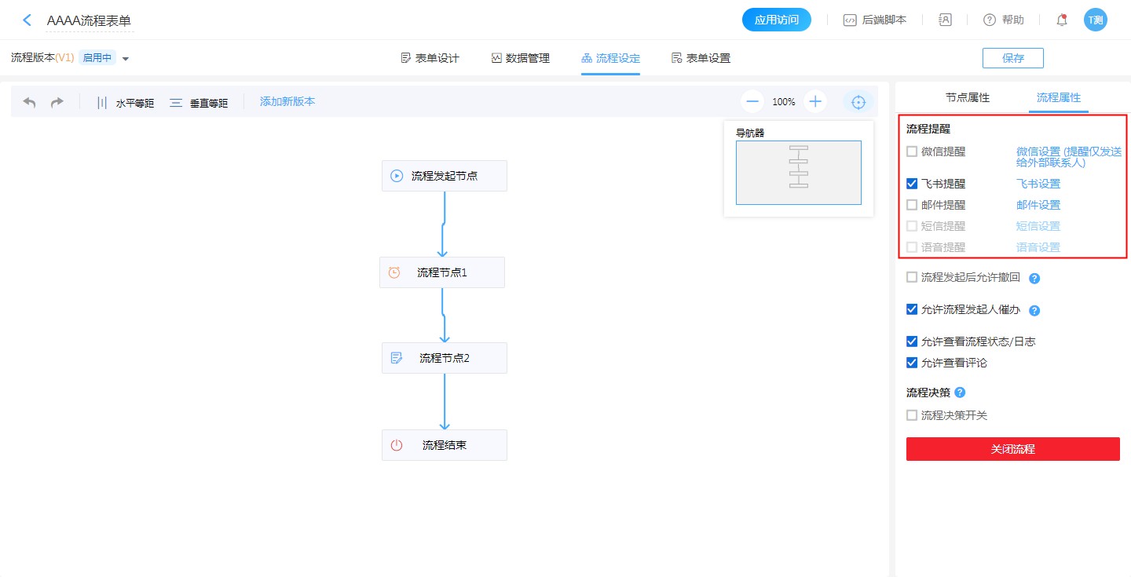Uncheck the 飞书提醒 checkbox
This screenshot has height=577, width=1131.
912,184
